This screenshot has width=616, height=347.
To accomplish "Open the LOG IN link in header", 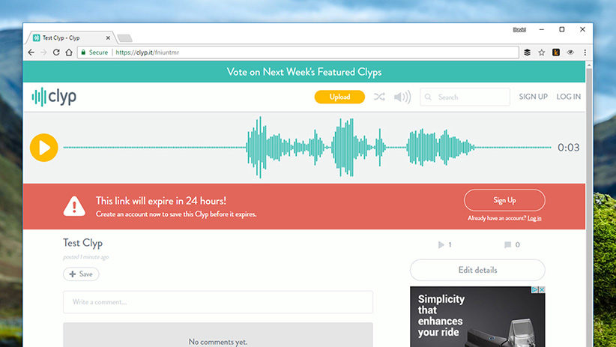I will tap(568, 97).
